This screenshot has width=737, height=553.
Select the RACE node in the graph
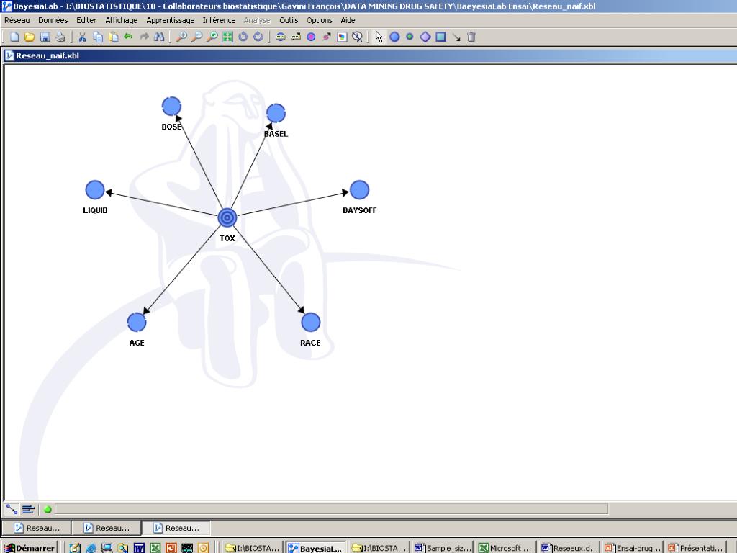311,322
